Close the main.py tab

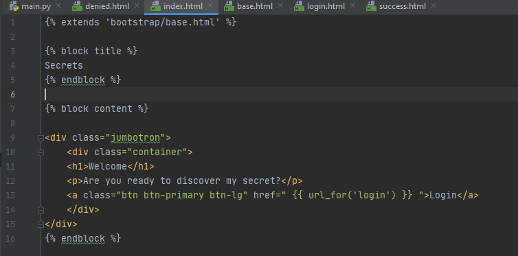(x=58, y=6)
